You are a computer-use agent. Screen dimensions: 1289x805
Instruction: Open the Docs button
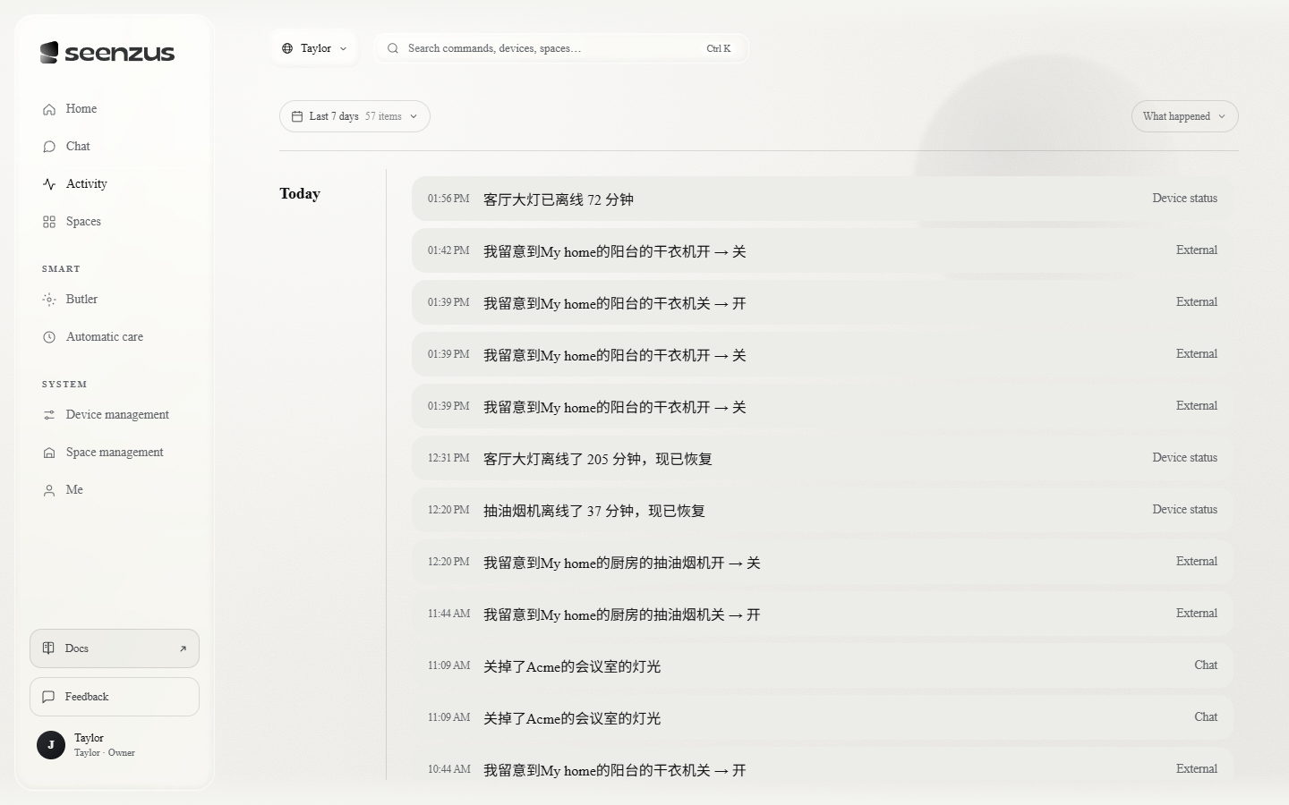(115, 648)
